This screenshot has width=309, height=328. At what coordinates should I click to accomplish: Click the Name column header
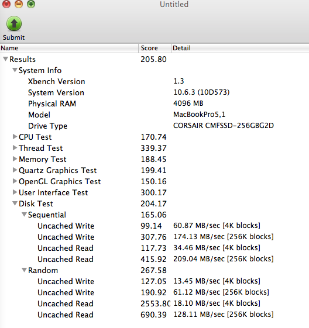click(69, 48)
